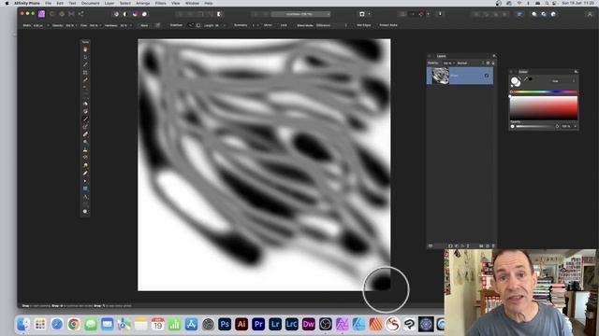The height and width of the screenshot is (336, 599).
Task: Select the Flood Fill bucket tool
Action: (85, 104)
